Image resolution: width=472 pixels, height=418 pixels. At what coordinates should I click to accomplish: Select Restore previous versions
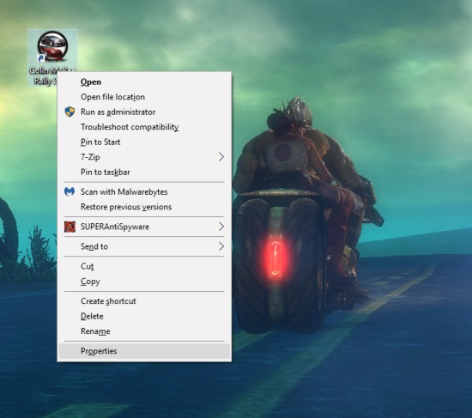[144, 207]
